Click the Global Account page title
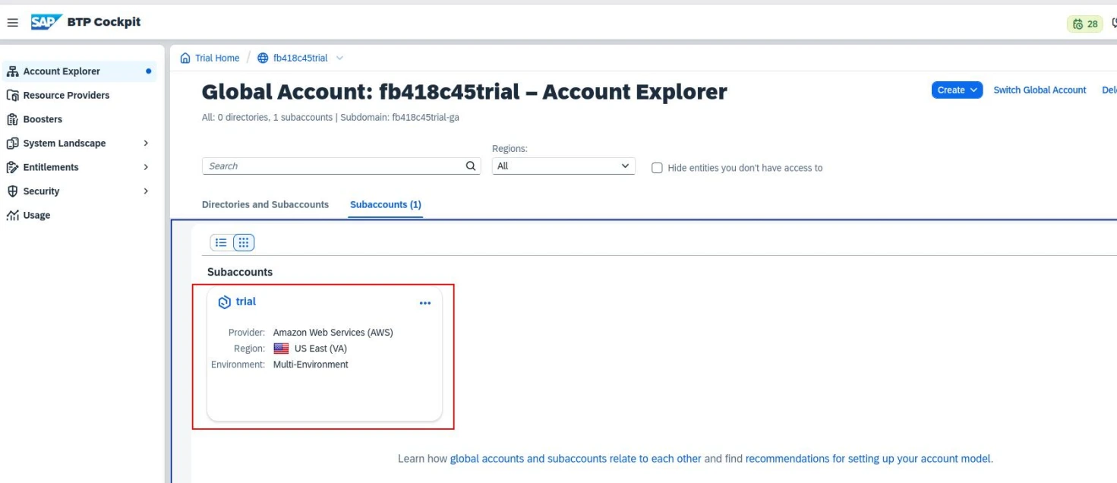1117x483 pixels. [464, 92]
